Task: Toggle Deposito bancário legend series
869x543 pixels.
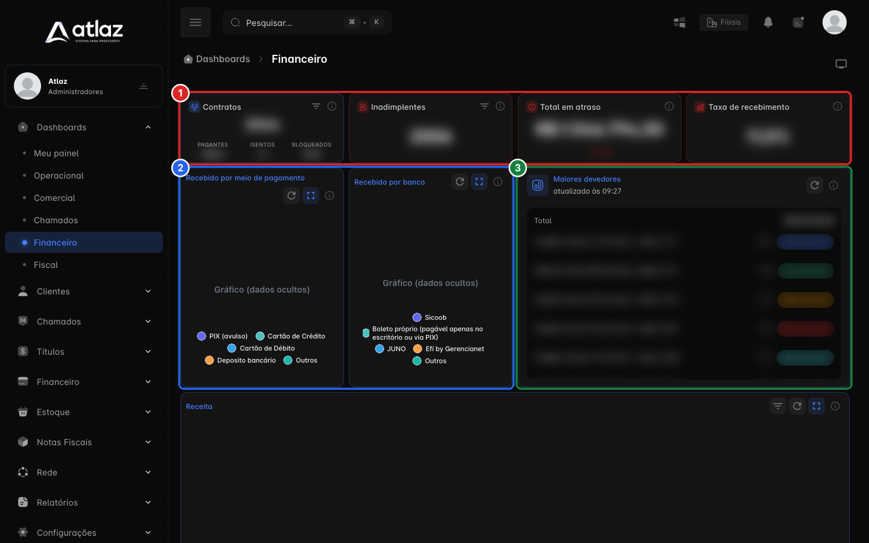Action: (240, 360)
